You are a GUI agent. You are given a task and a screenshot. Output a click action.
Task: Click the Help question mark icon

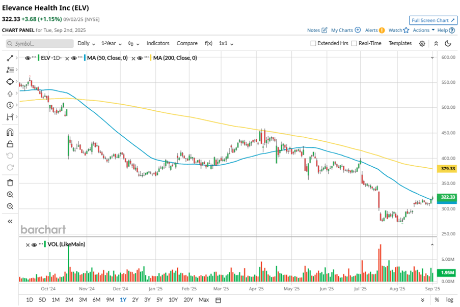point(452,30)
